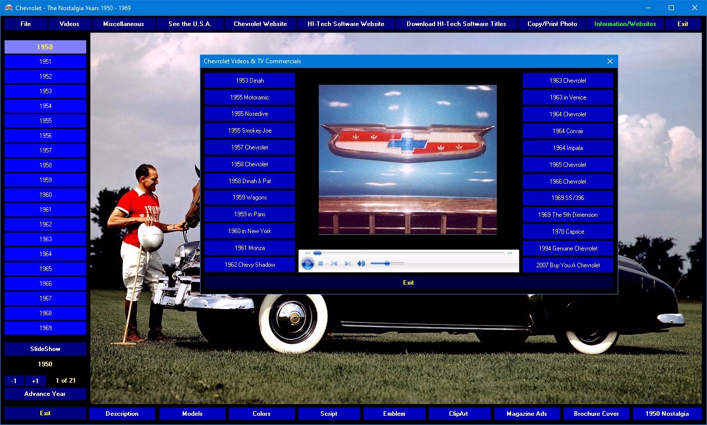Image resolution: width=707 pixels, height=425 pixels.
Task: Select year 1950 in sidebar
Action: (45, 47)
